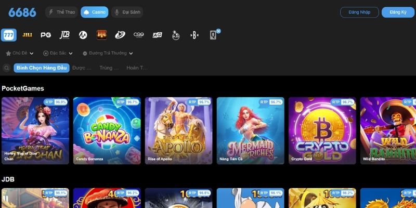Image resolution: width=416 pixels, height=208 pixels.
Task: Open the PG provider filter
Action: click(46, 35)
